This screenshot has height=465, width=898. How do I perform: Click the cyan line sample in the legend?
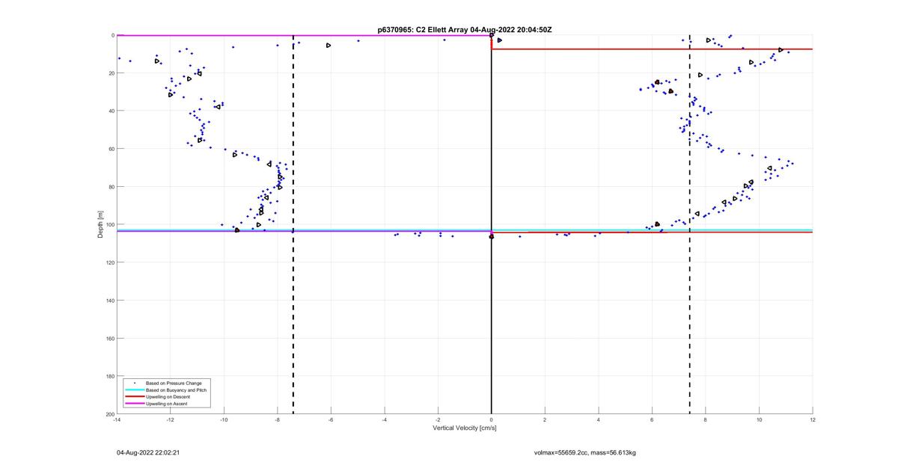pos(135,389)
